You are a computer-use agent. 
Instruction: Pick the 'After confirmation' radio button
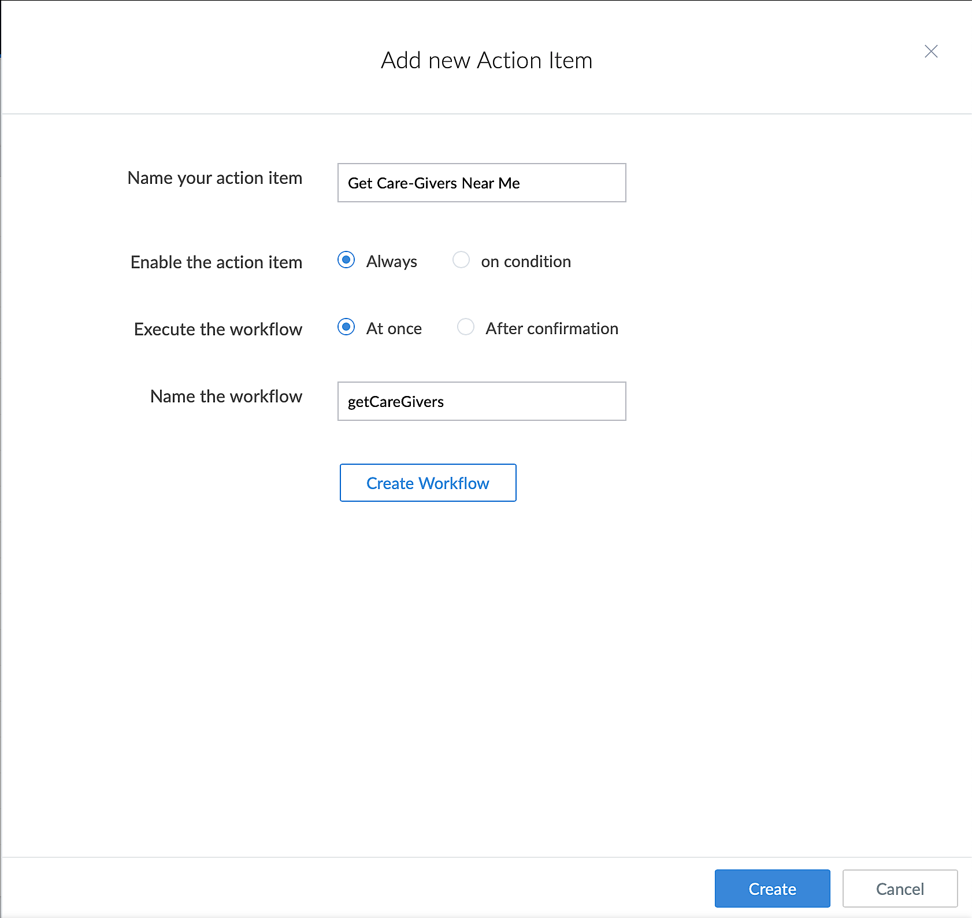[x=466, y=327]
